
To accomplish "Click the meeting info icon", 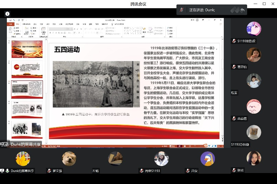I will [7, 14].
